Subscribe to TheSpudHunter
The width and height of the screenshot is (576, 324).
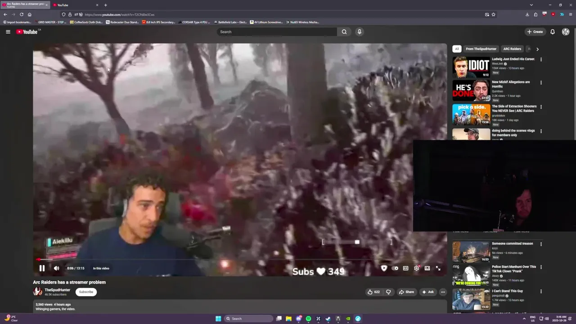pos(86,292)
